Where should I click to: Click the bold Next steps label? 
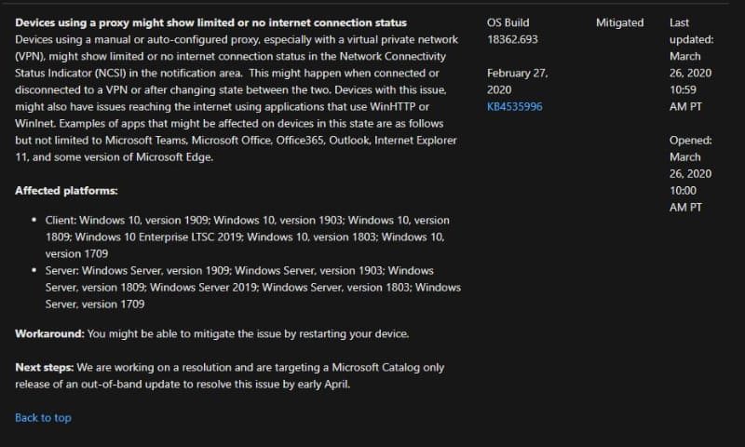pyautogui.click(x=45, y=367)
